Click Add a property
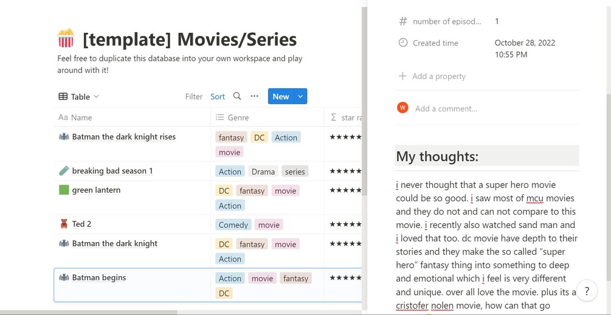The width and height of the screenshot is (611, 315). click(438, 76)
